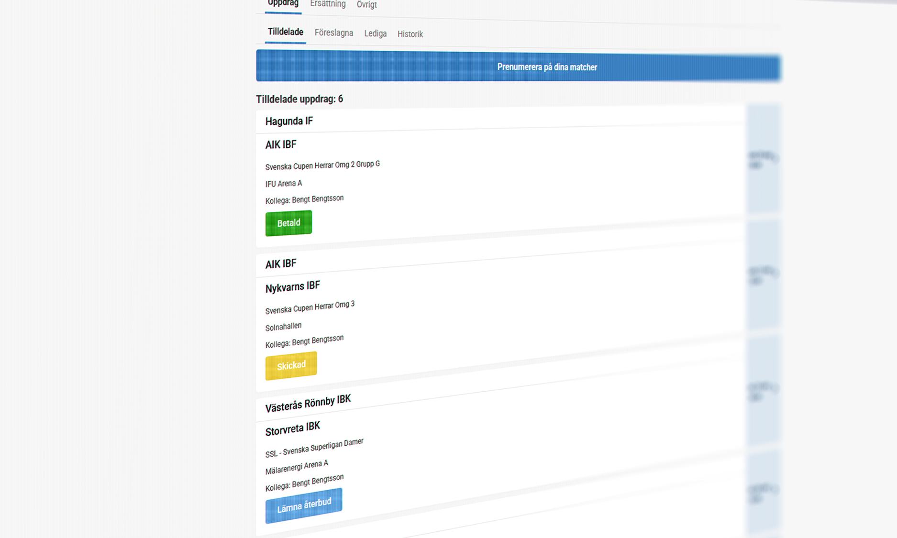Click the yellow Skickad button
Screen dimensions: 897x538
(x=291, y=366)
